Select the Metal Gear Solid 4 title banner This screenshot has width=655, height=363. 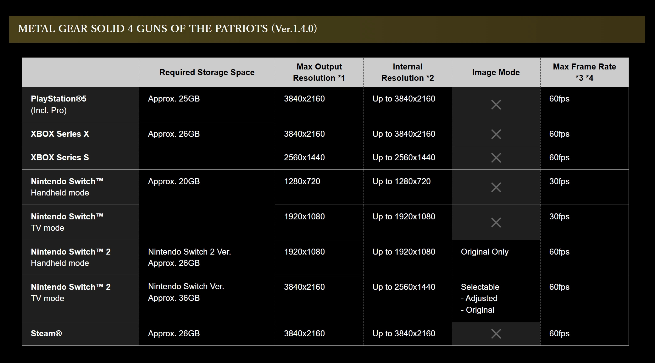click(327, 29)
